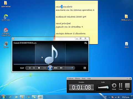Click 'ventajas de tener 2 discoduros' line
The width and height of the screenshot is (133, 99).
click(71, 34)
